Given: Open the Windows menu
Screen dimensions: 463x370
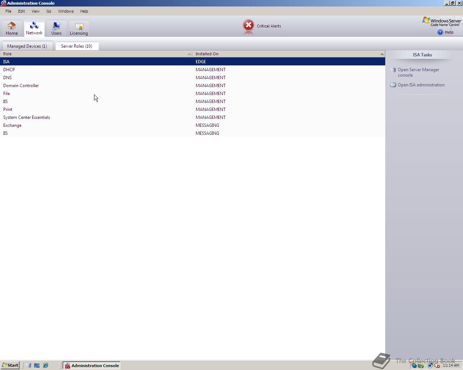Looking at the screenshot, I should click(65, 11).
